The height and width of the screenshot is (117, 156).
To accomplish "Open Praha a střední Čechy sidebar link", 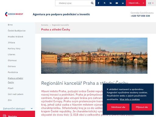I will pyautogui.click(x=16, y=80).
